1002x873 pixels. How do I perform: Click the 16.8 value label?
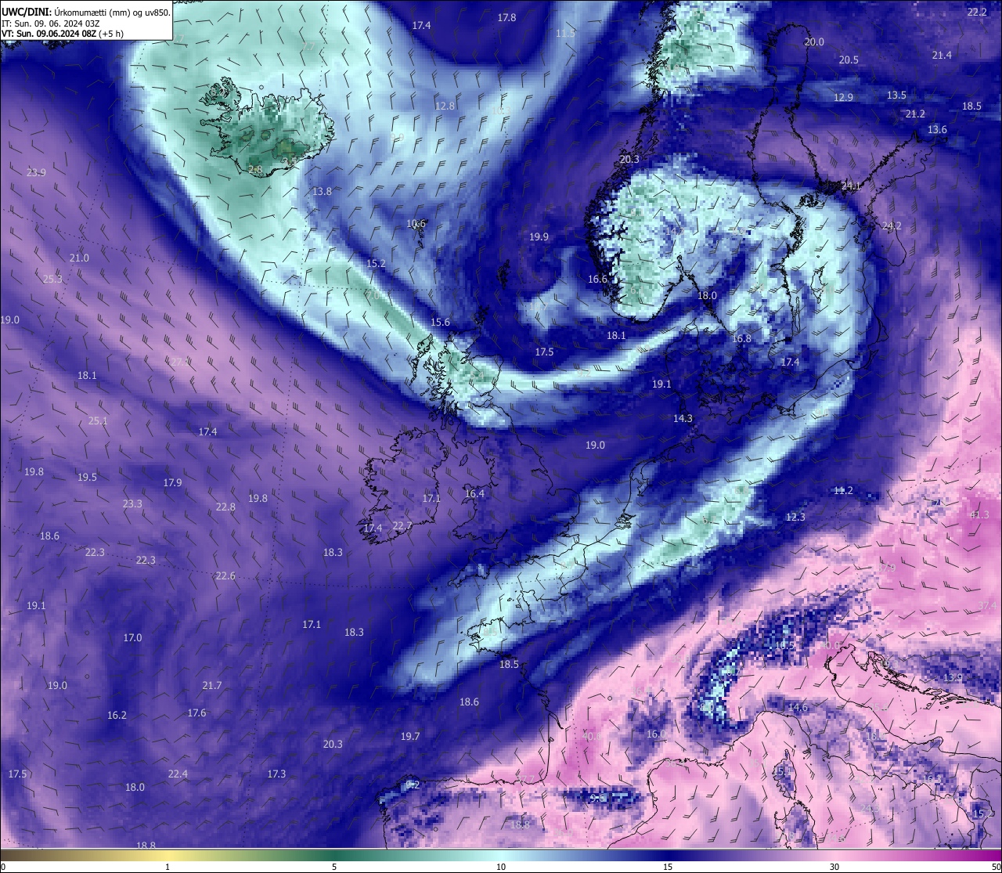[741, 338]
